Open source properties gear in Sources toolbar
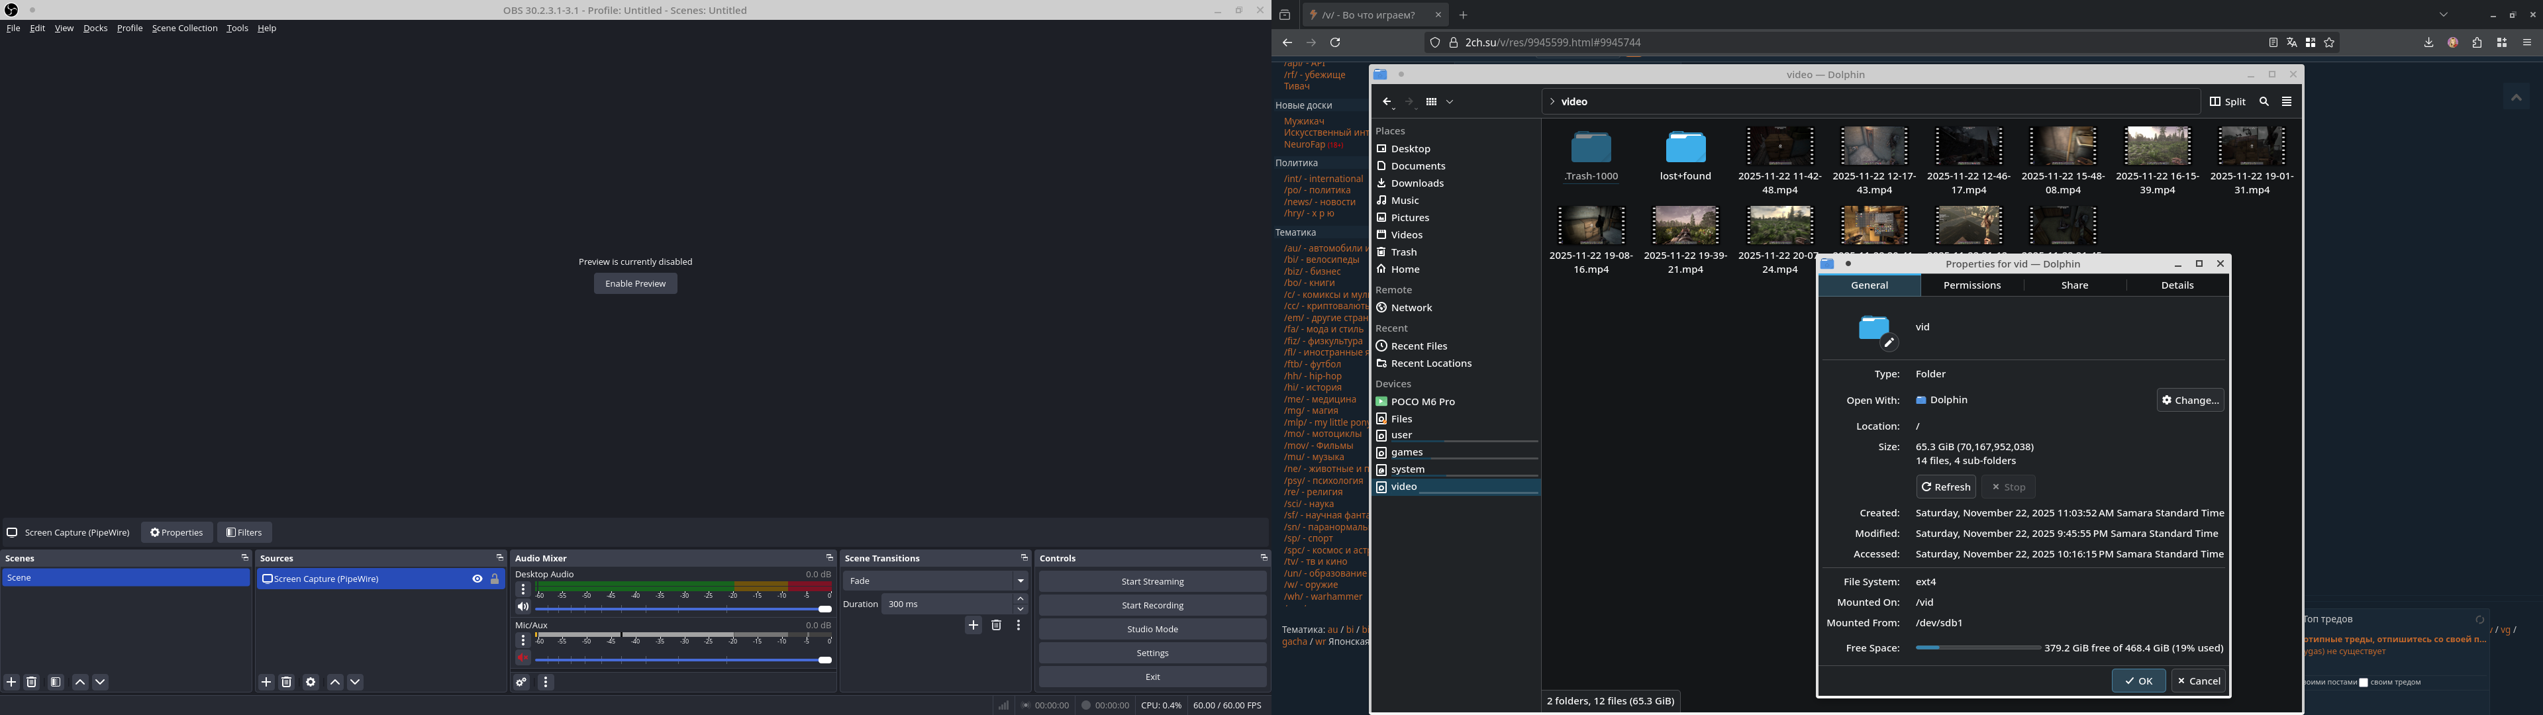Viewport: 2543px width, 715px height. click(x=311, y=683)
